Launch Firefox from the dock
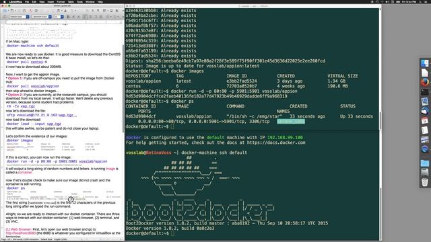Viewport: 431px width, 242px height. [424, 82]
